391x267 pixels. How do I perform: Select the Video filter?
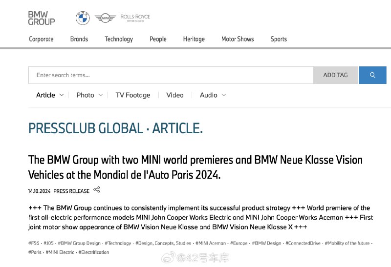click(x=175, y=95)
